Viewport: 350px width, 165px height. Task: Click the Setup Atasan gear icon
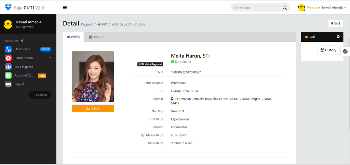8,58
